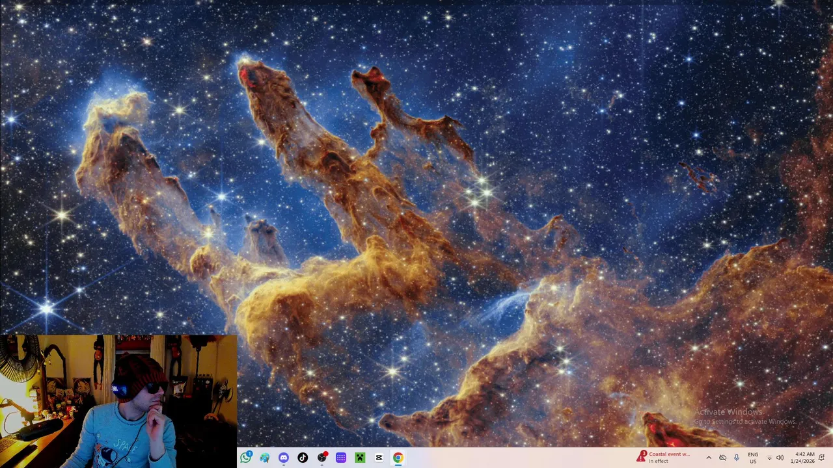Image resolution: width=833 pixels, height=468 pixels.
Task: Switch to Google Chrome in taskbar
Action: pos(398,458)
